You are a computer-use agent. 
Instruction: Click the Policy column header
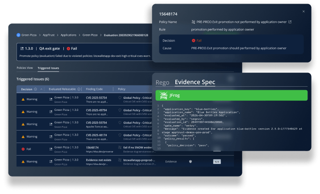(121, 89)
